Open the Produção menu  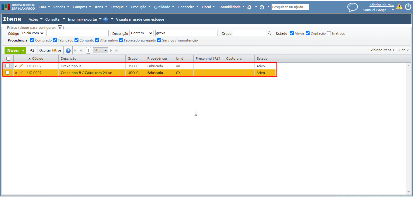click(x=141, y=7)
